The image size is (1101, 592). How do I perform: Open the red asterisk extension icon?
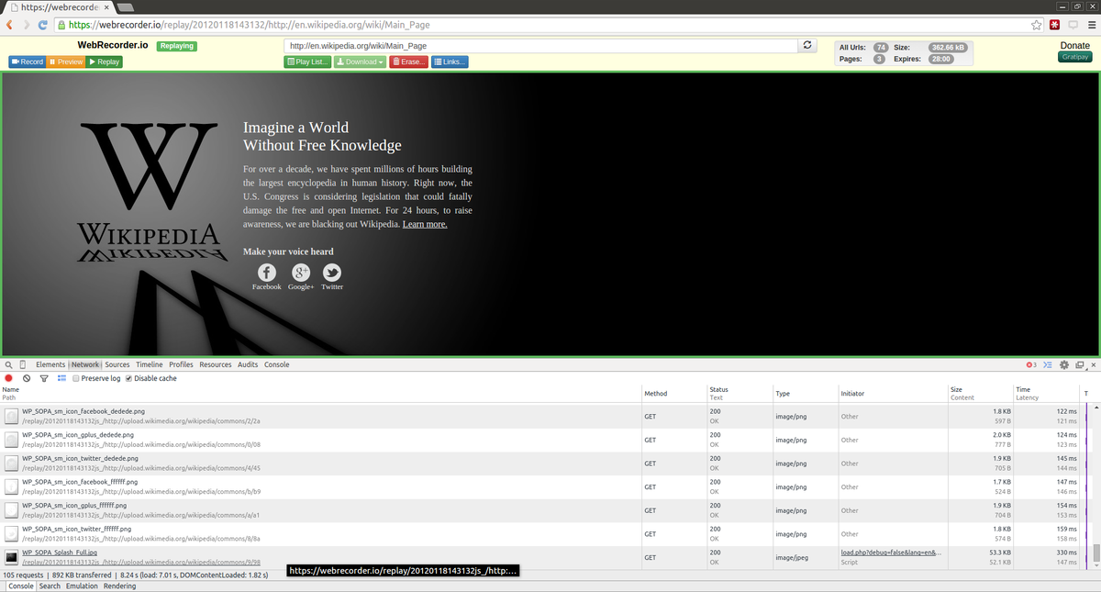coord(1055,25)
